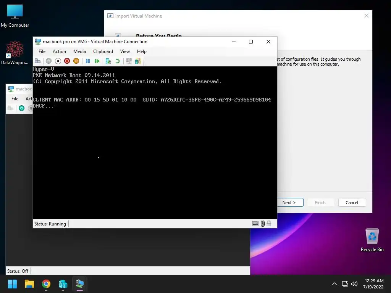Turn off the VM with the black stop icon
The width and height of the screenshot is (391, 293).
(58, 61)
